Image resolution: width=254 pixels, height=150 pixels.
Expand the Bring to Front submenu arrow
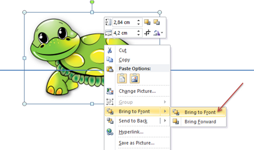[165, 112]
